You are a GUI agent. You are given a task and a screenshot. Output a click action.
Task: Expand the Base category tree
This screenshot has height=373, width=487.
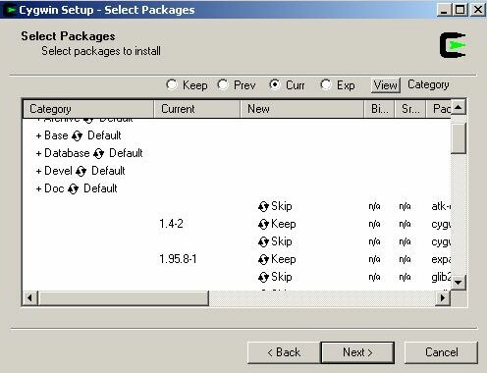(x=38, y=135)
